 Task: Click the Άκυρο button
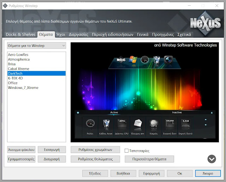pyautogui.click(x=208, y=174)
